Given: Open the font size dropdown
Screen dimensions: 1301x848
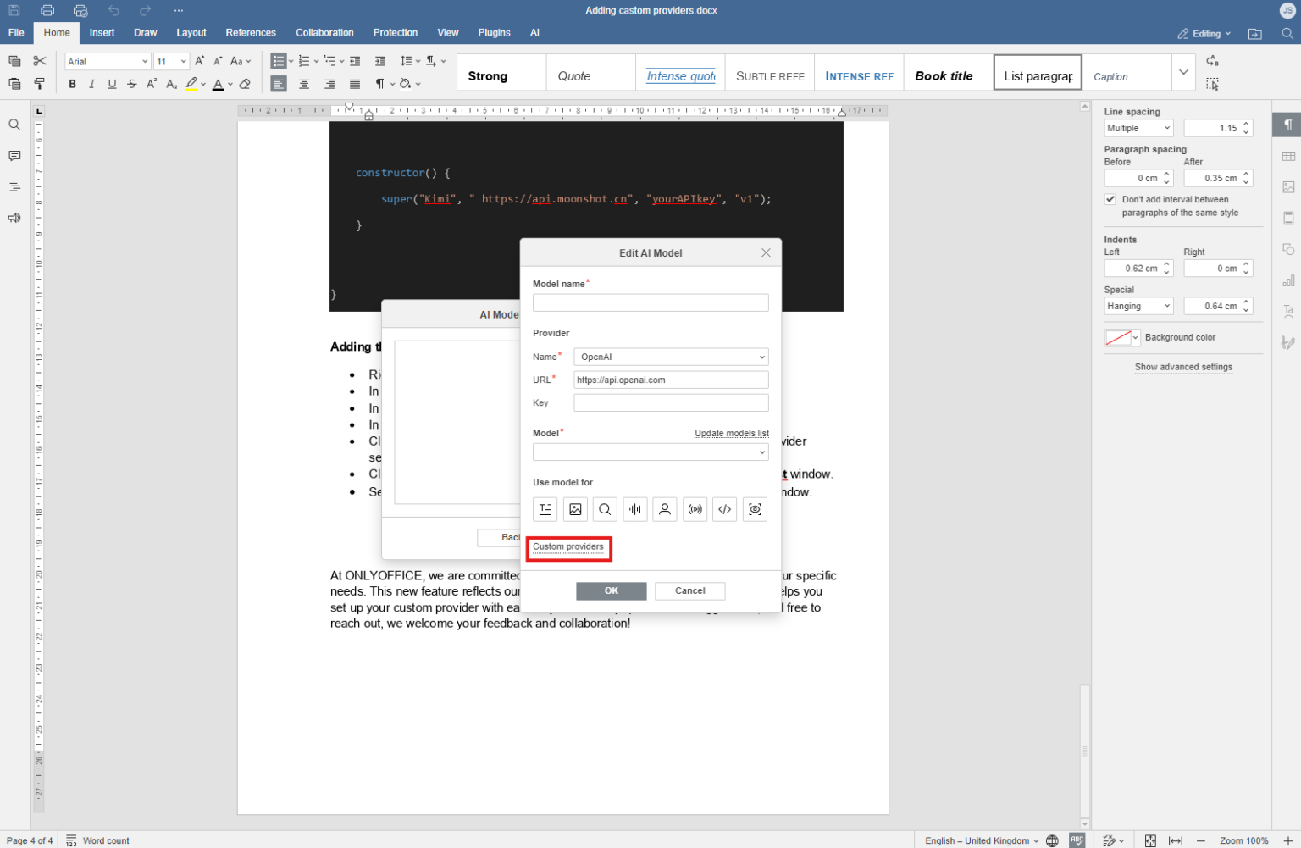Looking at the screenshot, I should (184, 61).
